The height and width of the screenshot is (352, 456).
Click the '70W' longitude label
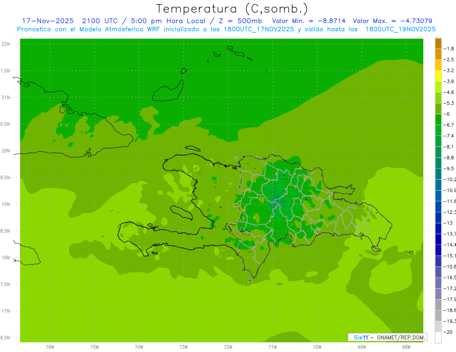coord(317,347)
